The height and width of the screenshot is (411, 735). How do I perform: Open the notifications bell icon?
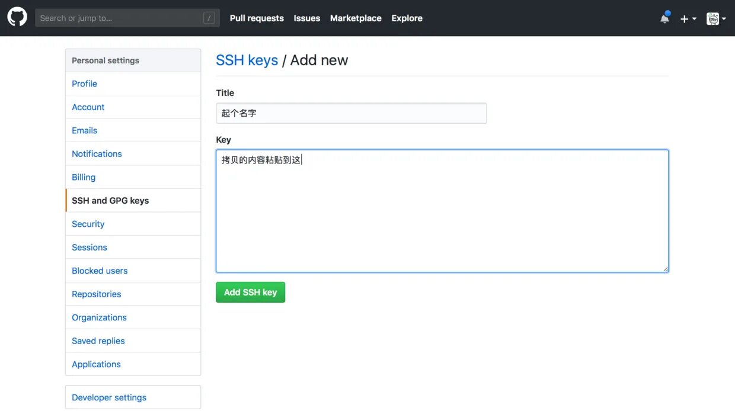[x=664, y=18]
